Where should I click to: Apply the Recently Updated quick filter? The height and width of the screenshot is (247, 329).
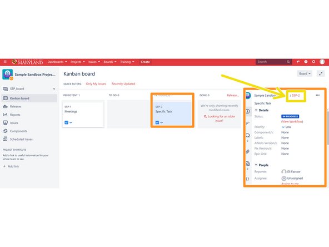pos(123,84)
